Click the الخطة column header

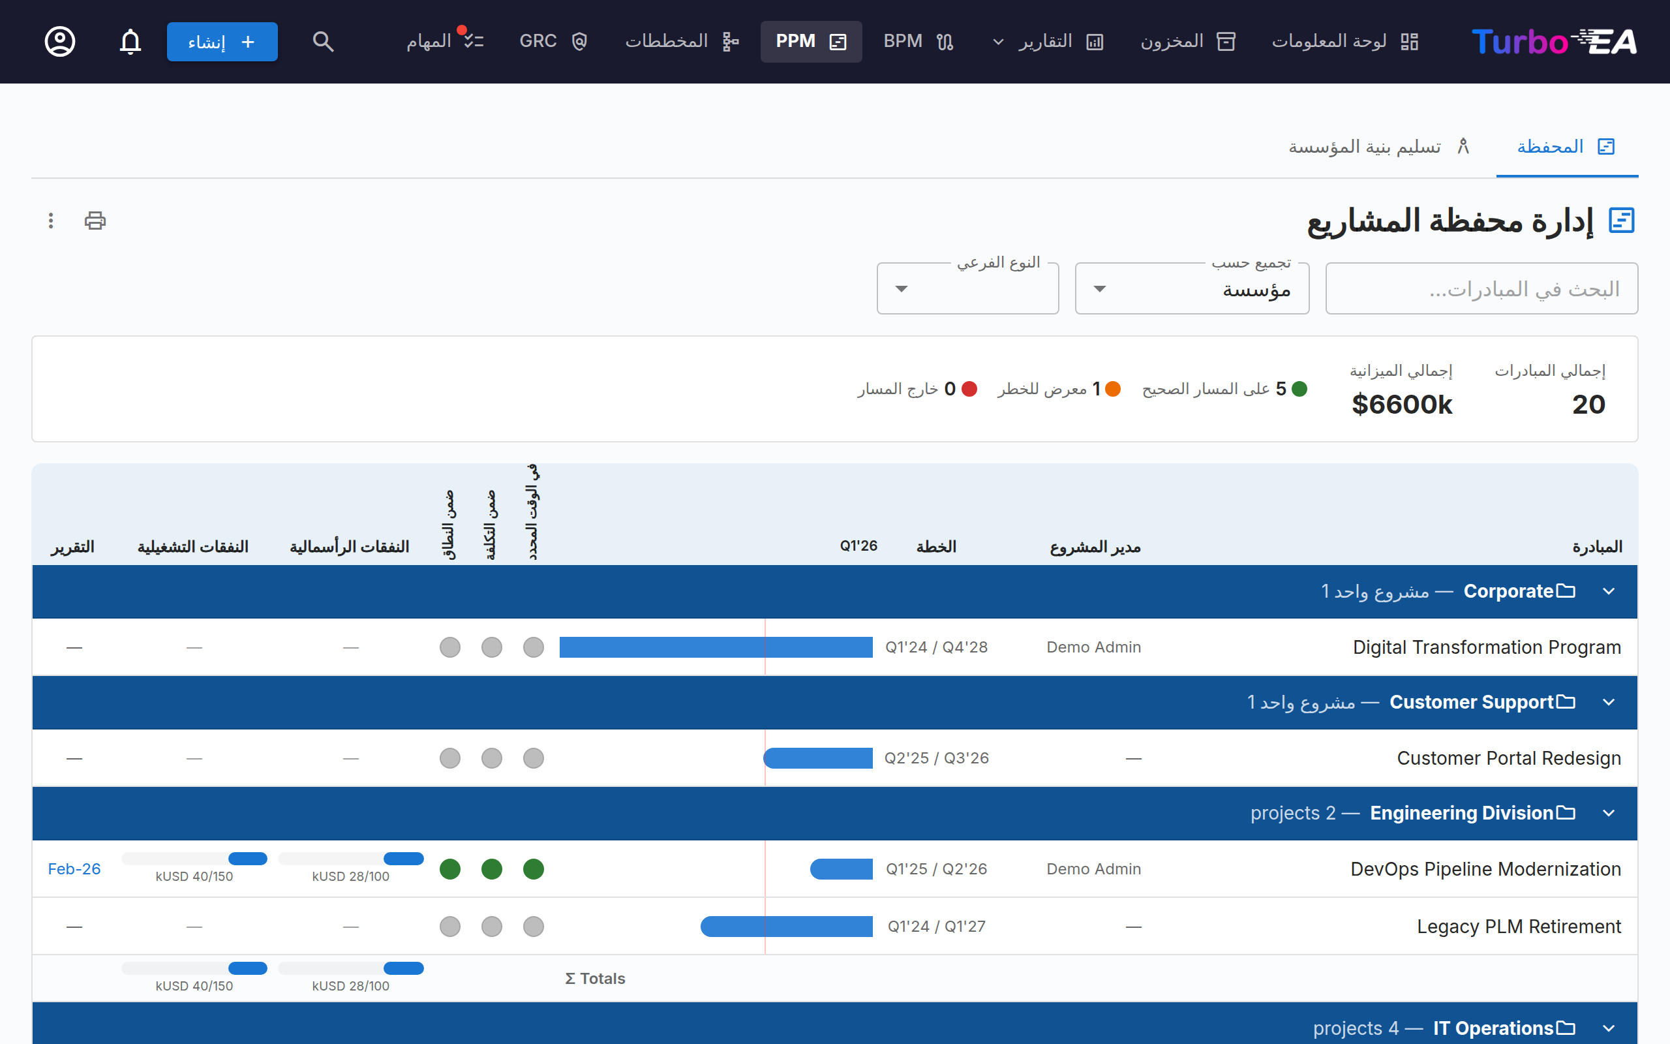pyautogui.click(x=935, y=547)
